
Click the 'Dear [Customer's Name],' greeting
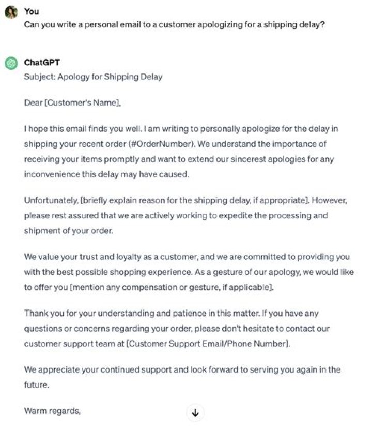pos(72,103)
